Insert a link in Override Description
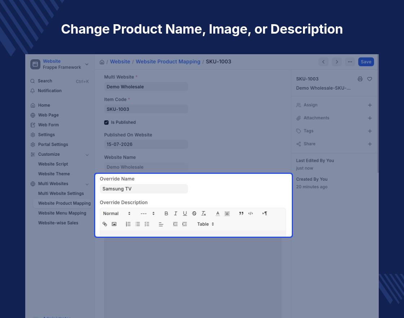The height and width of the screenshot is (318, 404). (105, 224)
